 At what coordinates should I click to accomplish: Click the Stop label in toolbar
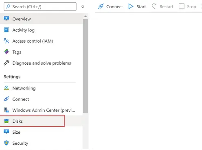[x=191, y=7]
